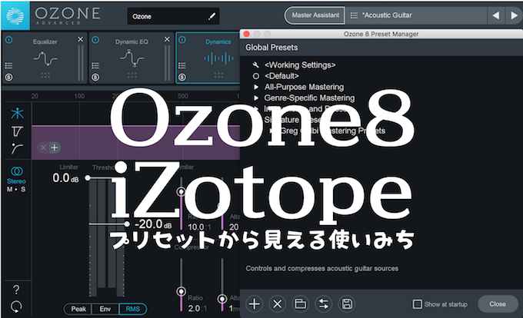Image resolution: width=523 pixels, height=318 pixels.
Task: Expand Genre-Specific Mastering folder
Action: pos(256,98)
